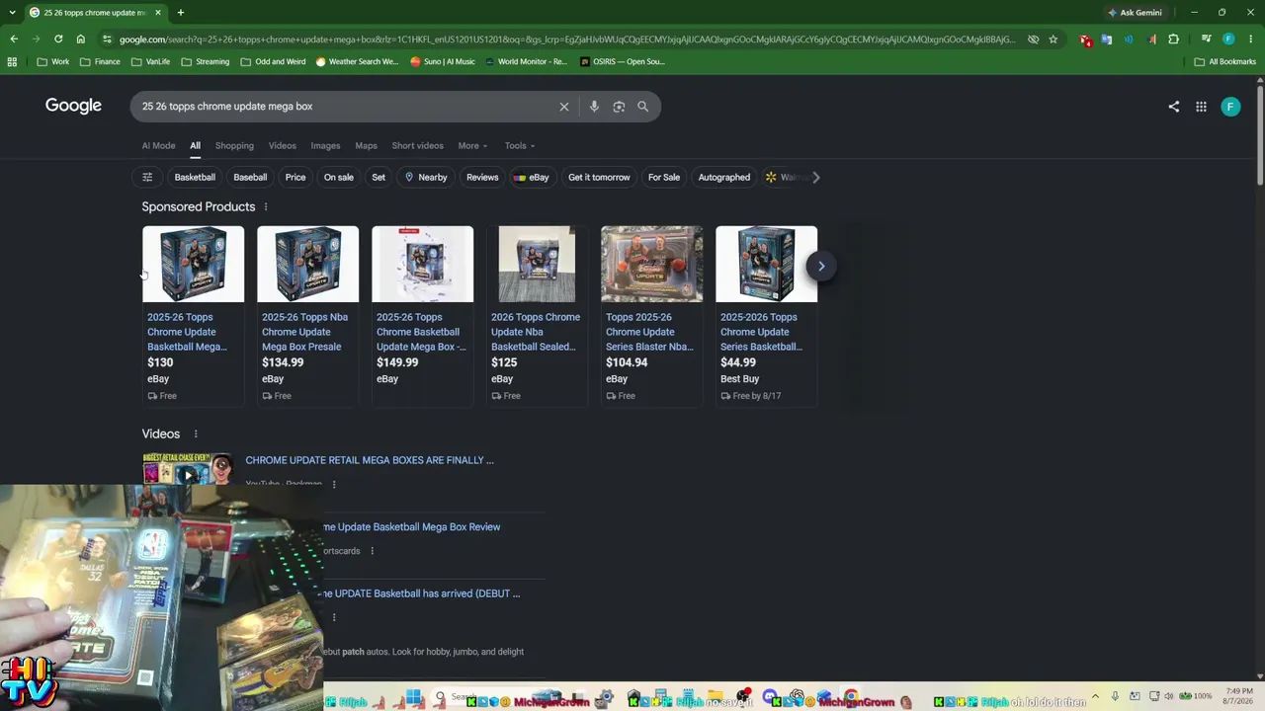Open the $125 2026 Topps Chrome listing
The height and width of the screenshot is (711, 1265).
coord(537,315)
